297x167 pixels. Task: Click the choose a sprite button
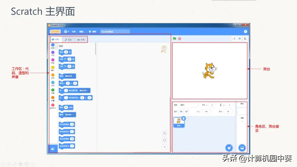tap(229, 148)
